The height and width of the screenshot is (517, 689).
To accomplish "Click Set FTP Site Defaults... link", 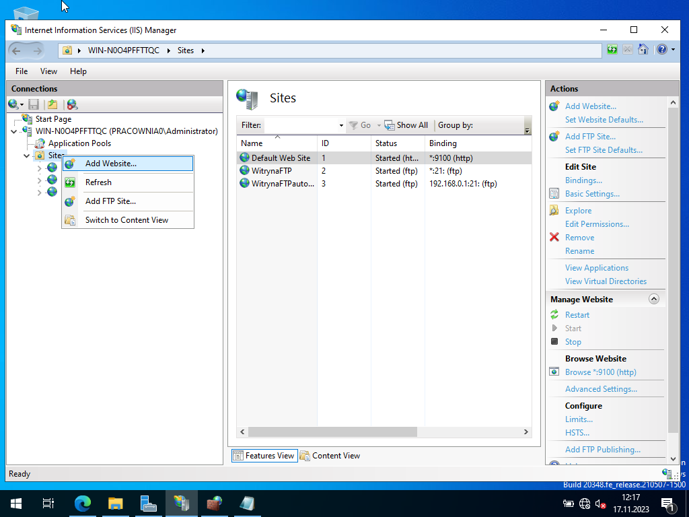I will click(604, 150).
